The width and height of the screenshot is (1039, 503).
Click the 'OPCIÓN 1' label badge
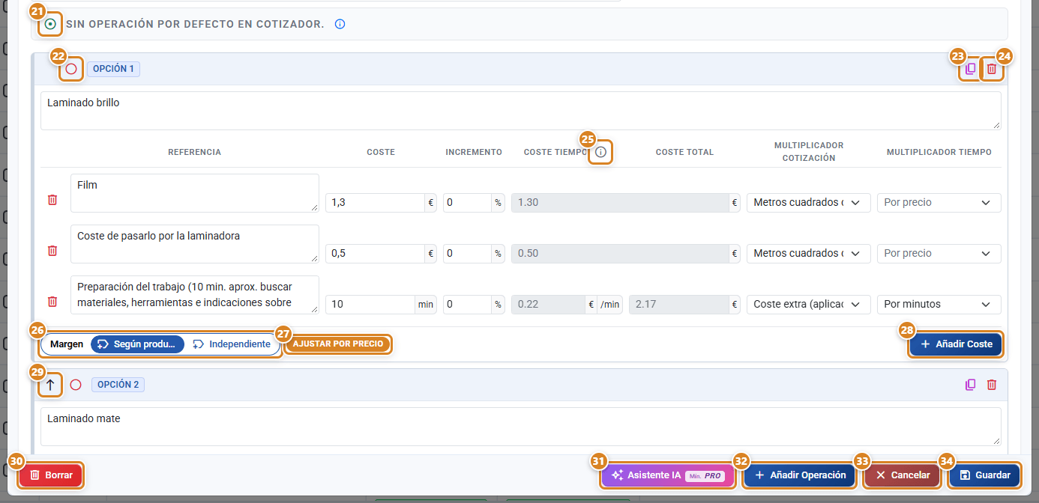coord(114,69)
